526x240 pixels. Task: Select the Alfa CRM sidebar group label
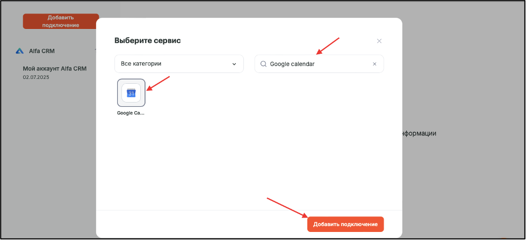tap(42, 51)
